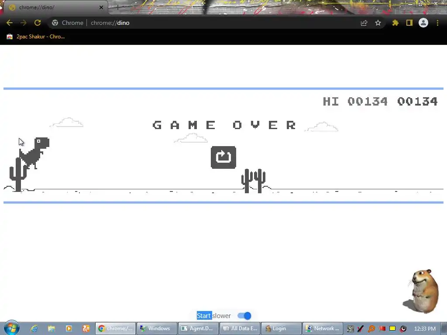Open the Chrome side panel icon
This screenshot has width=447, height=335.
[409, 23]
